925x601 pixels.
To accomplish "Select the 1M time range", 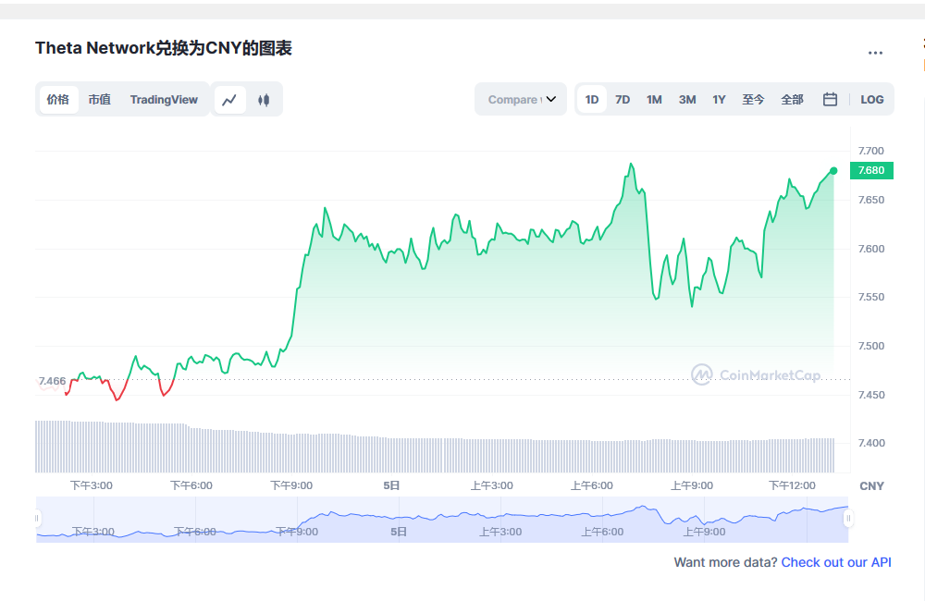I will [654, 99].
